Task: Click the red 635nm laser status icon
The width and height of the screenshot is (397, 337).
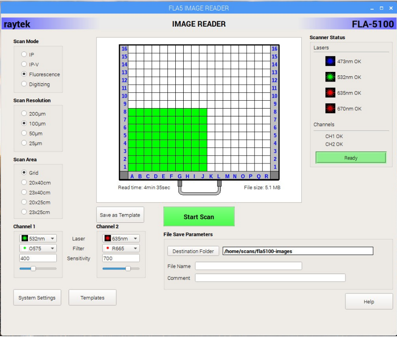Action: point(330,93)
